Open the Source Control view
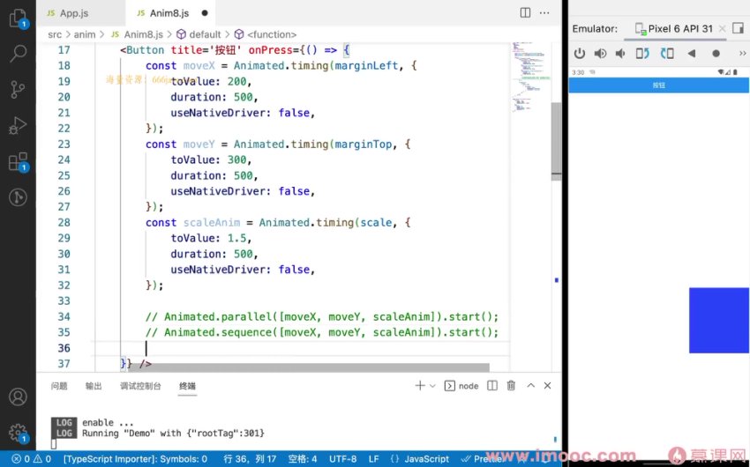 (18, 90)
